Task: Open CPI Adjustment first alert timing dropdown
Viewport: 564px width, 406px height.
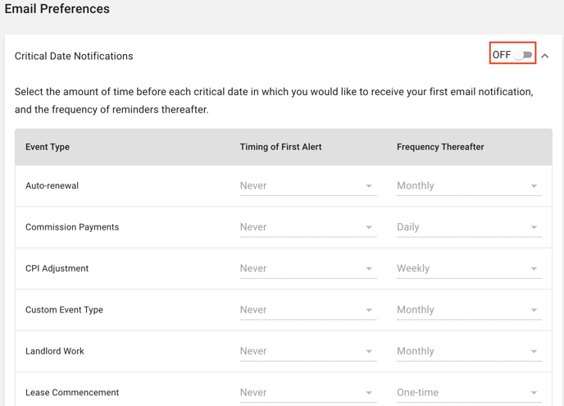Action: click(308, 269)
